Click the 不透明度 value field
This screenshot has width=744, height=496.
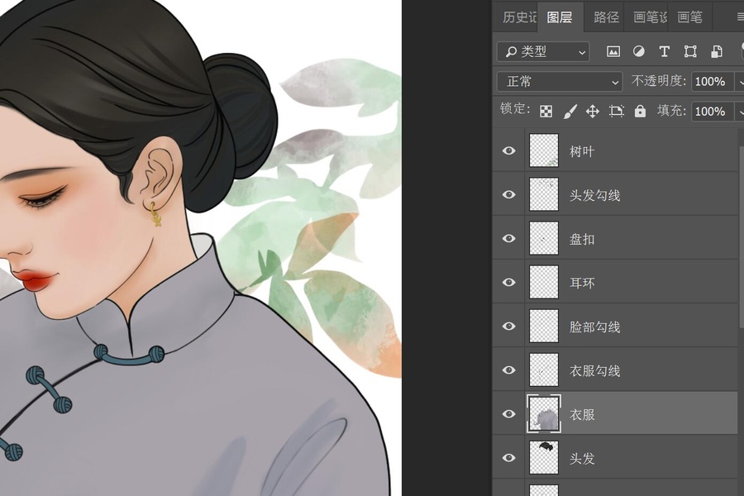coord(712,82)
